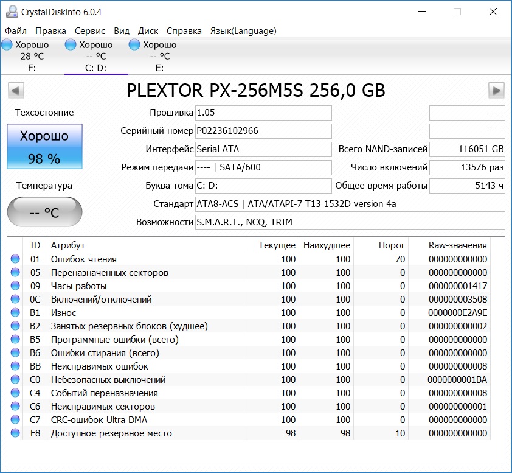The width and height of the screenshot is (512, 473).
Task: Click raw value 000000001417
Action: [458, 286]
